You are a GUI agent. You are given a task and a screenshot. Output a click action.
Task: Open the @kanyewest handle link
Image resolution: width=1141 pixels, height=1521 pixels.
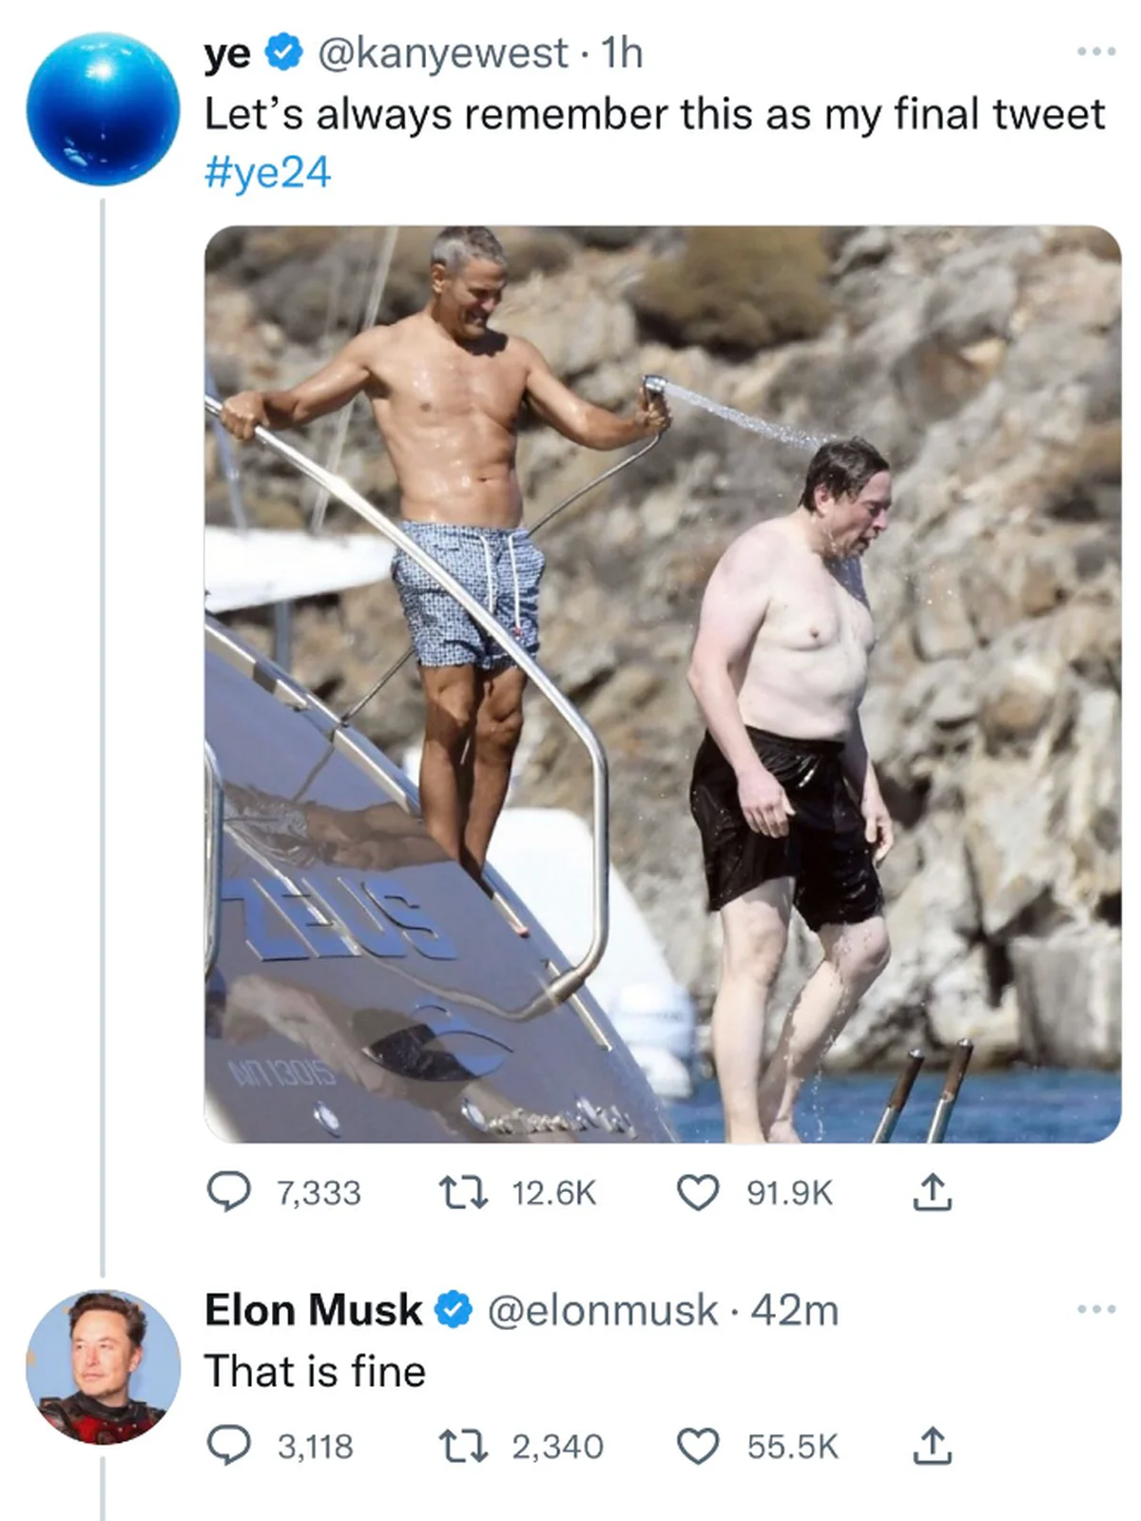(441, 54)
